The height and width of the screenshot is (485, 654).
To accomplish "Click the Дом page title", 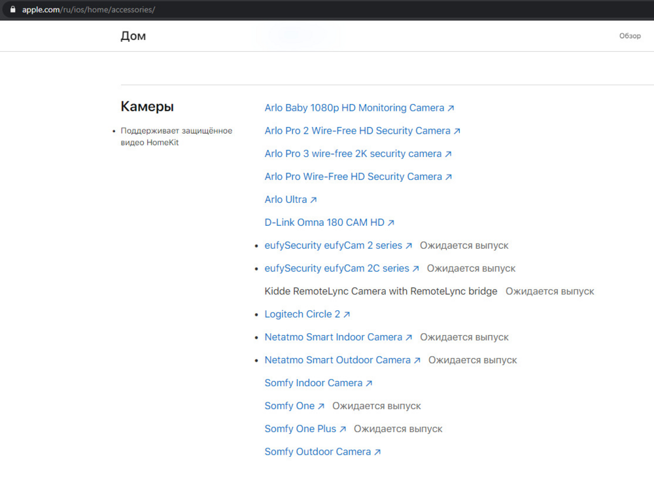I will [133, 36].
